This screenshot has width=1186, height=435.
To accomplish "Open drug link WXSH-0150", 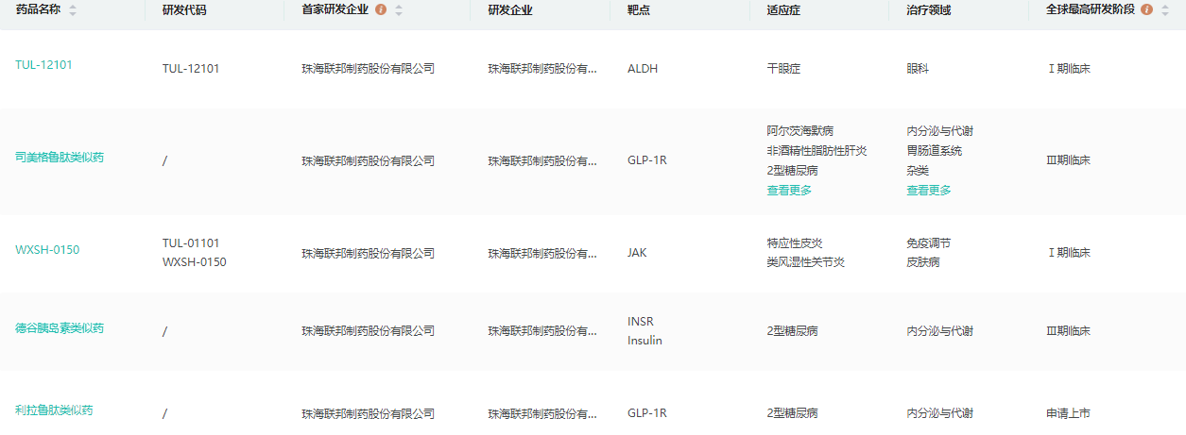I will [47, 250].
